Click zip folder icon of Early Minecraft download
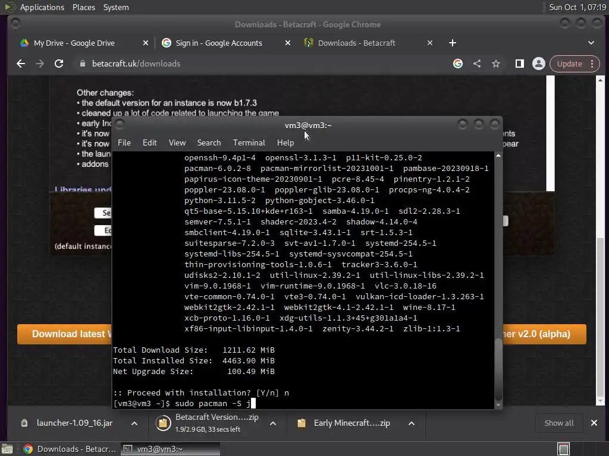The width and height of the screenshot is (609, 456). [302, 423]
